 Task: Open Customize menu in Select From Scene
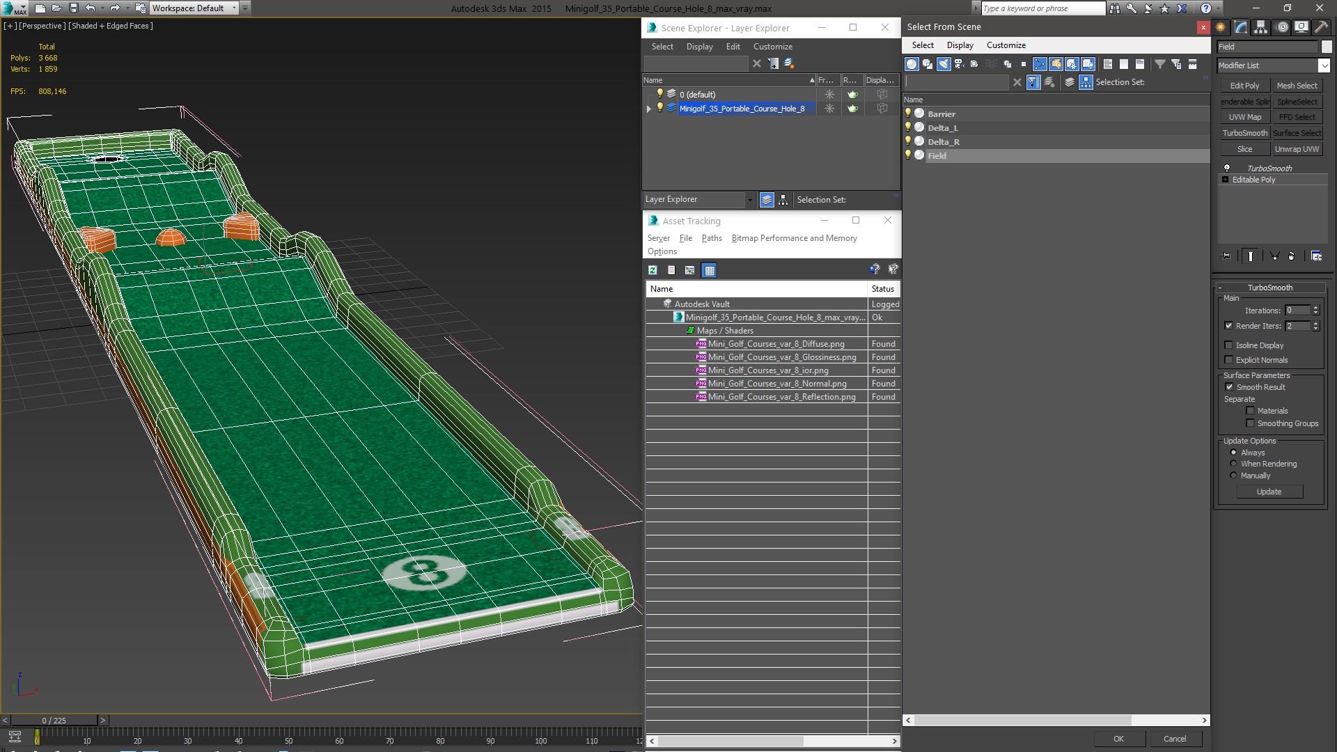1006,45
